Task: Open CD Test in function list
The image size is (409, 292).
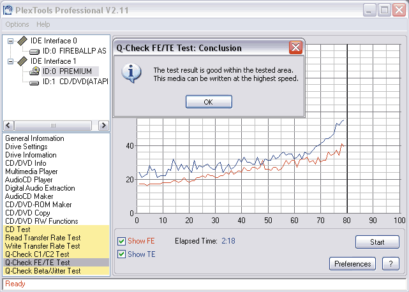Action: (x=56, y=230)
